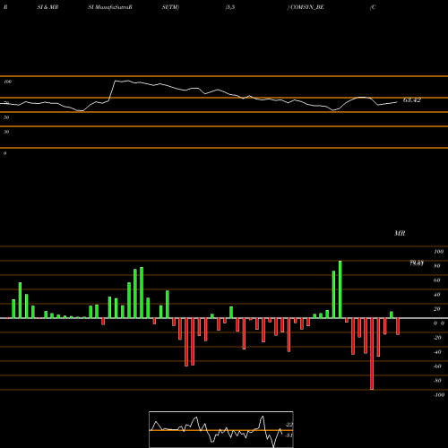Click the MR axis label 20
Image resolution: width=448 pixels, height=448 pixels.
[437, 309]
